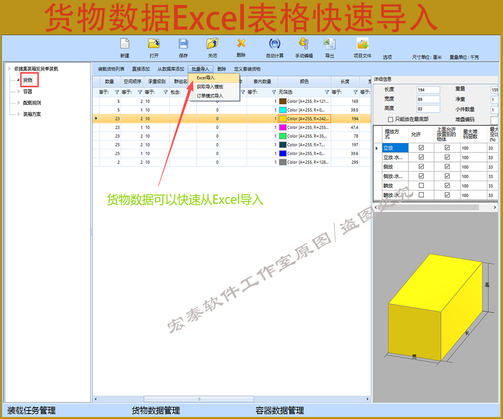Click right arrow of placement grid scrollbar
The width and height of the screenshot is (503, 419).
[x=494, y=207]
